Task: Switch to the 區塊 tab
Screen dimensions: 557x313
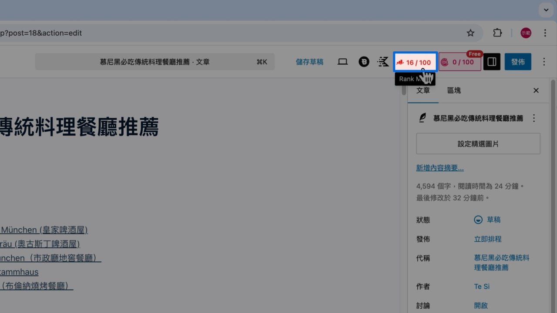Action: (454, 90)
